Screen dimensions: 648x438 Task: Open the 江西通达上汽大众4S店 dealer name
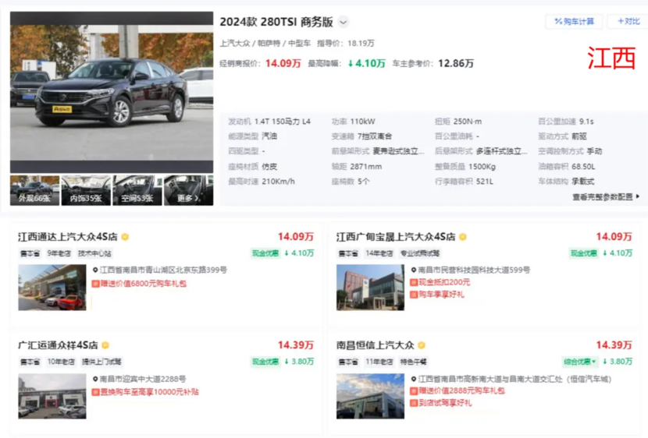pyautogui.click(x=68, y=237)
